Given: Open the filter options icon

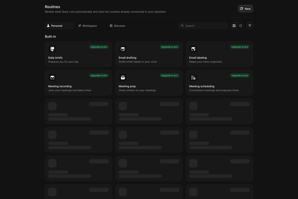Looking at the screenshot, I should click(250, 25).
